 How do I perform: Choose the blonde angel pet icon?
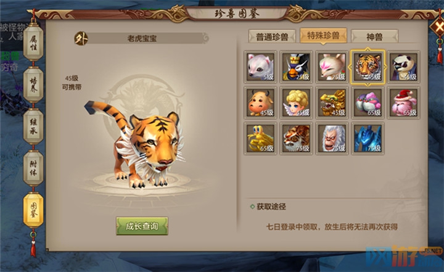coord(296,103)
